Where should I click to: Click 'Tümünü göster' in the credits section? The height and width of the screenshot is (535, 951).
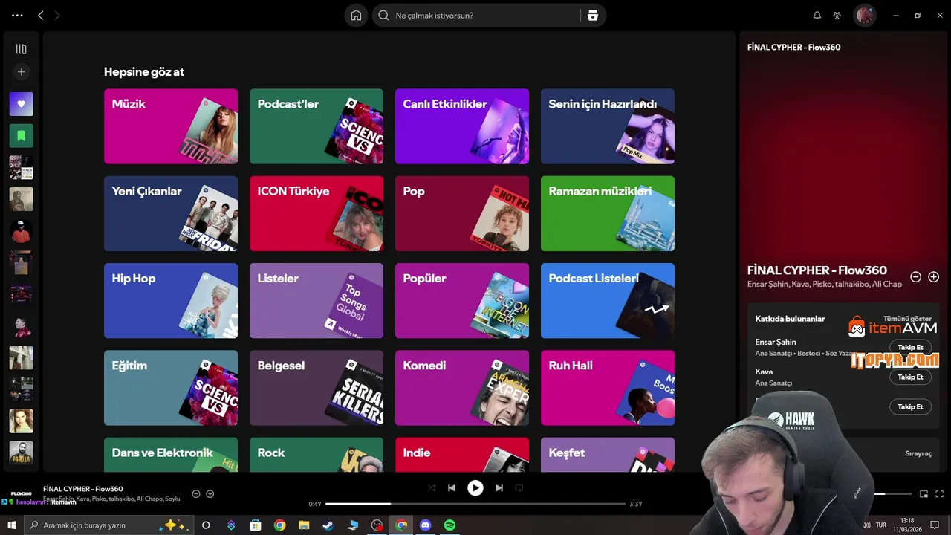[x=907, y=319]
